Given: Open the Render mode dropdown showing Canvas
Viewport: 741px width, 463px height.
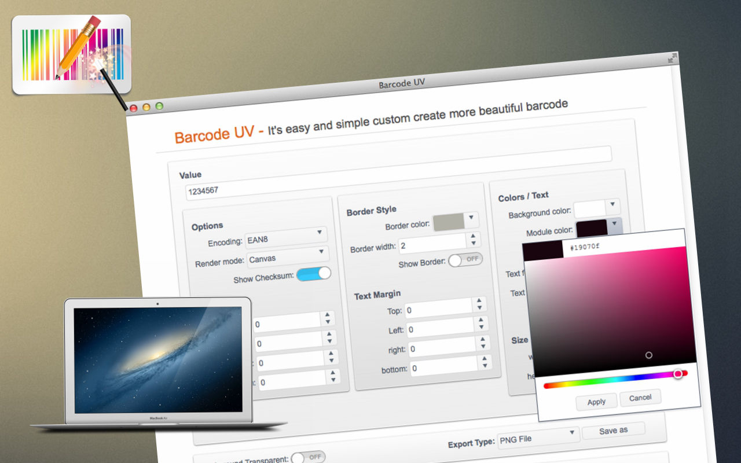Looking at the screenshot, I should pyautogui.click(x=288, y=255).
